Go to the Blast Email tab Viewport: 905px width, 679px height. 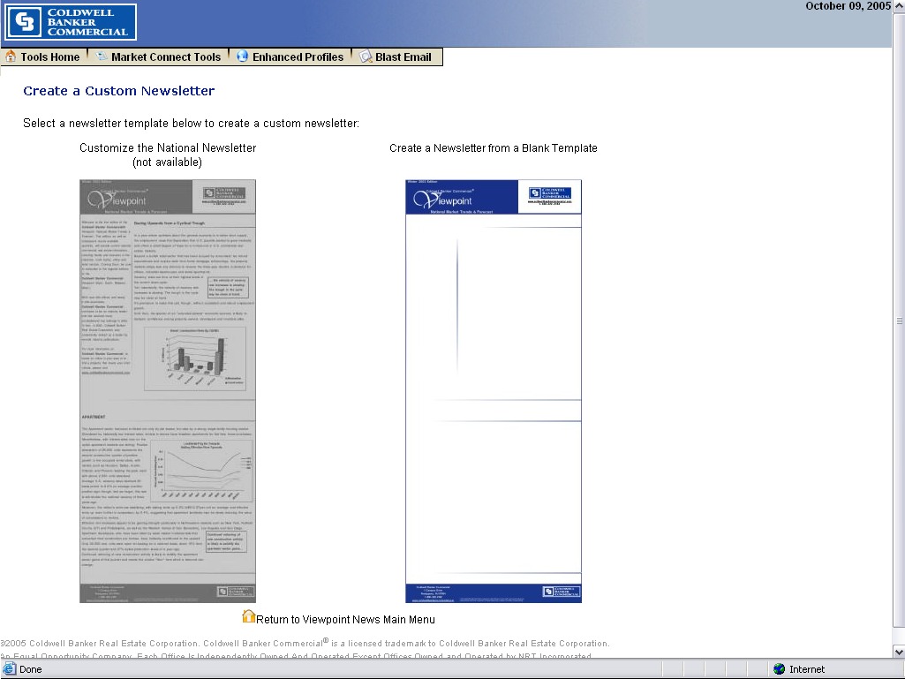[403, 57]
